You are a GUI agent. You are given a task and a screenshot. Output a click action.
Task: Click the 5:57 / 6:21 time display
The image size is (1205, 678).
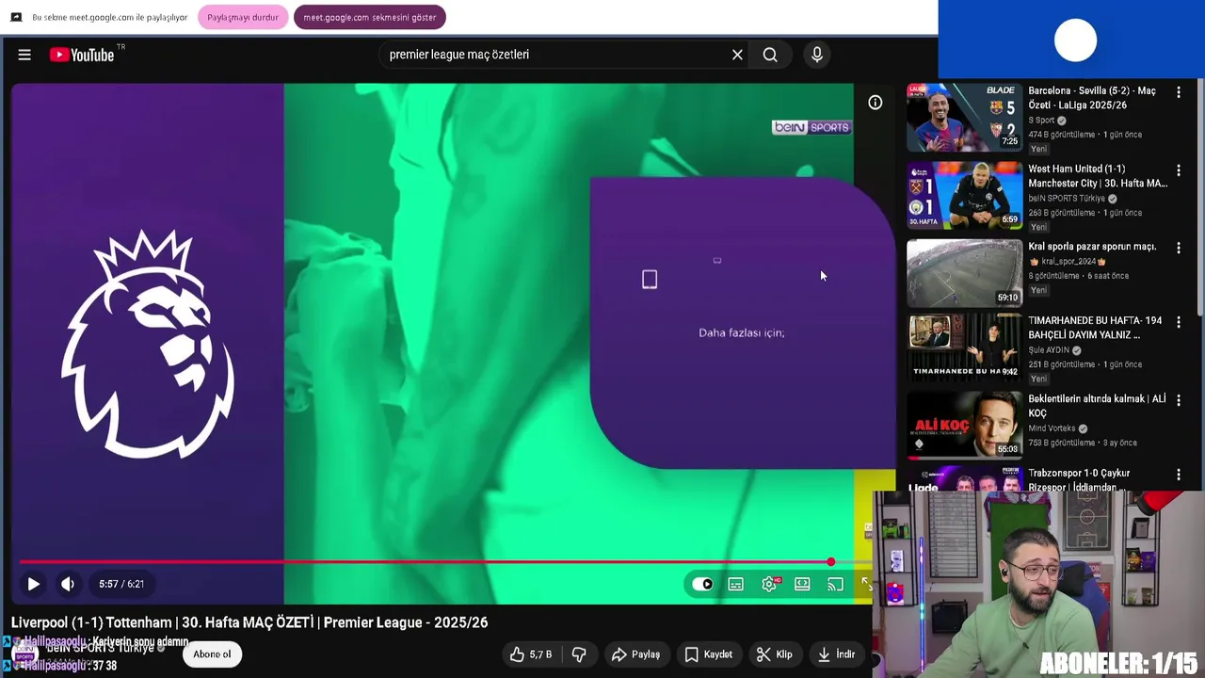pyautogui.click(x=121, y=584)
